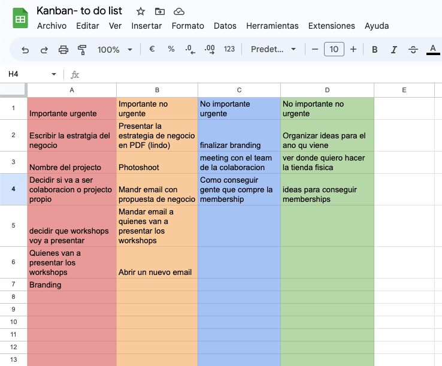Viewport: 442px width, 366px height.
Task: Select cell 'Quienes van a presentar los workshops'
Action: coord(72,262)
